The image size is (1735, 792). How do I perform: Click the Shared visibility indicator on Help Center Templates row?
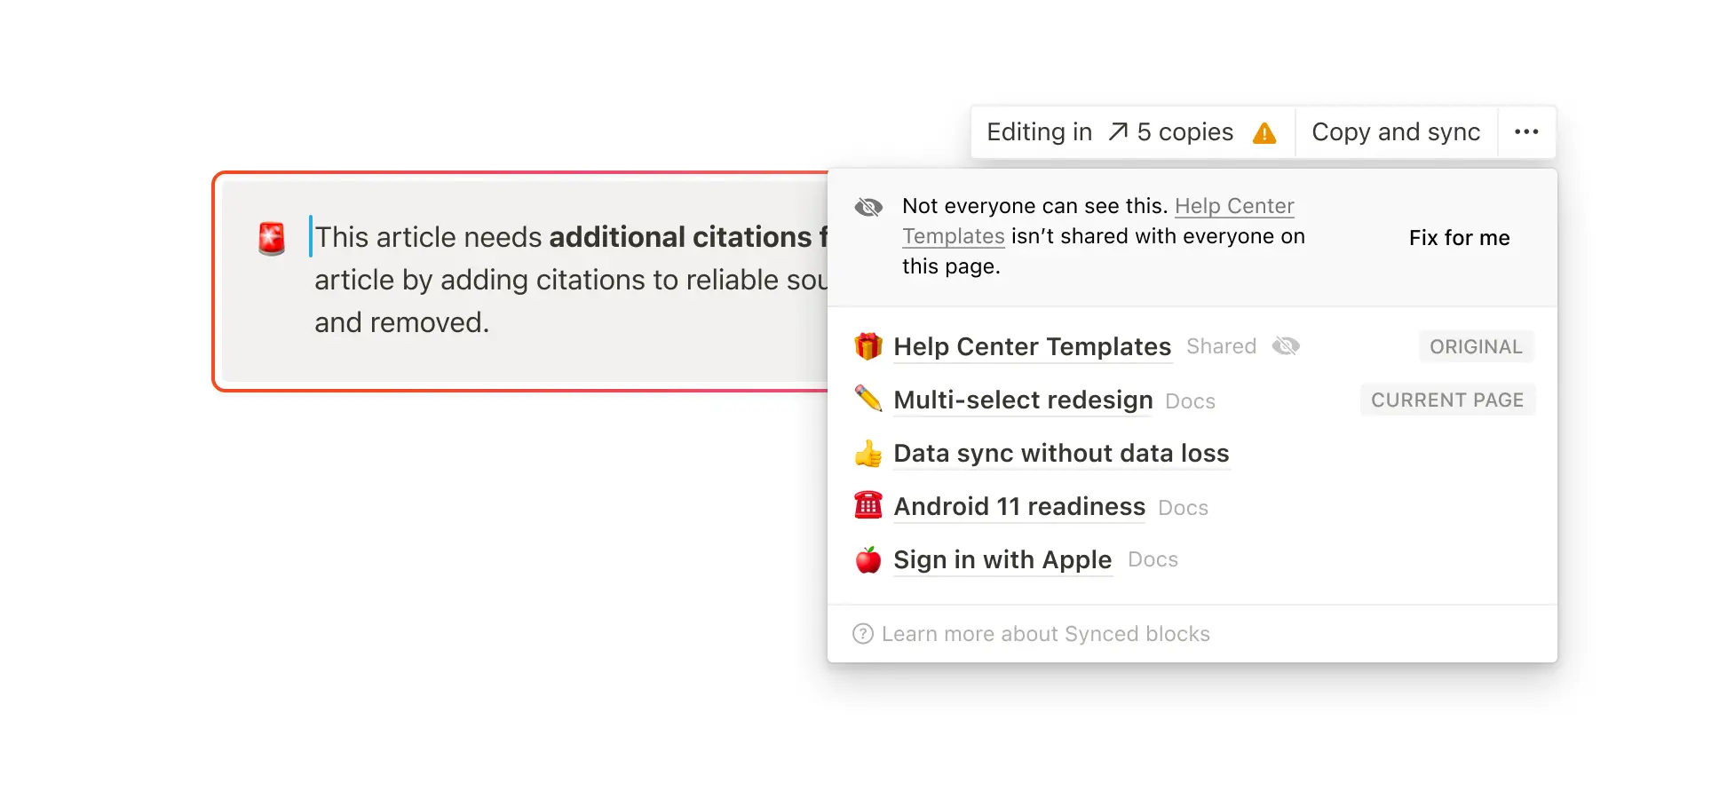point(1221,346)
